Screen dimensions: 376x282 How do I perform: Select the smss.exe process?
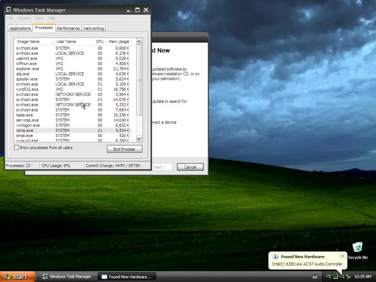pyautogui.click(x=73, y=135)
